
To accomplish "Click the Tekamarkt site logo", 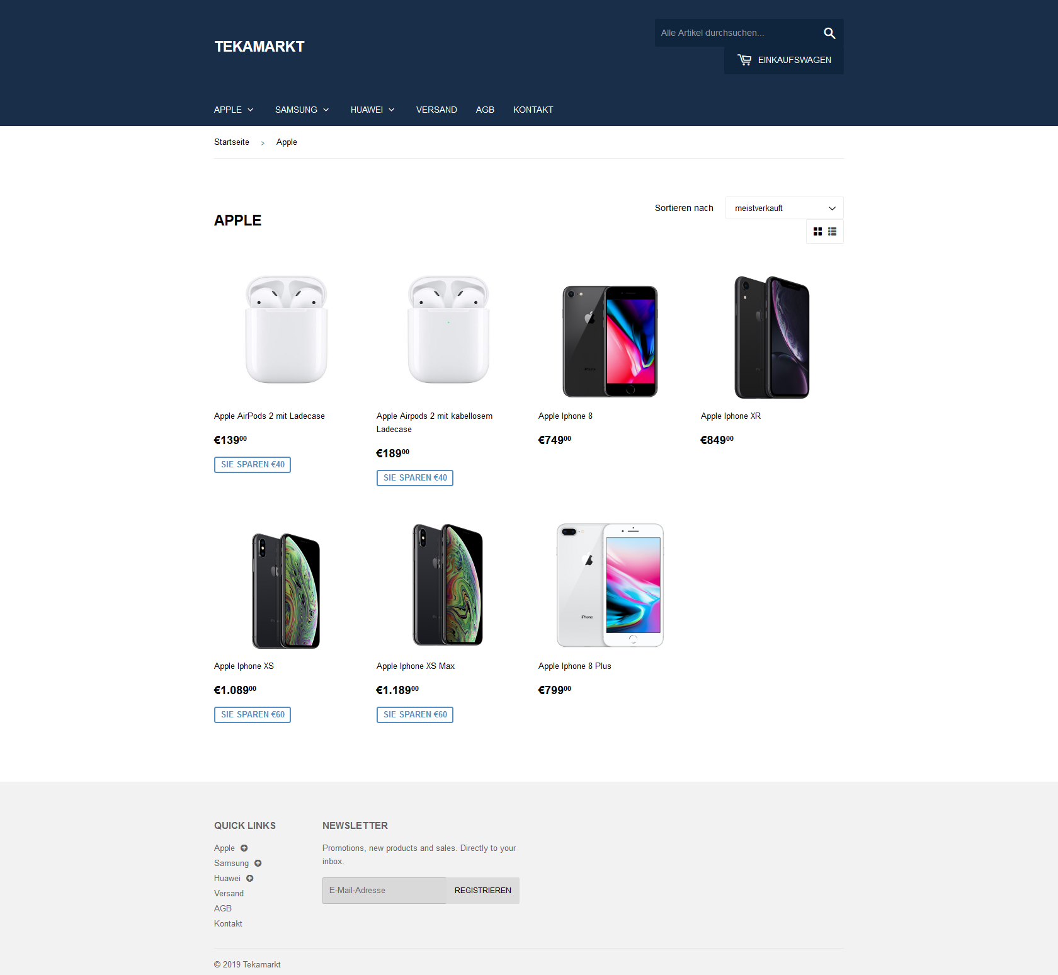I will 259,47.
